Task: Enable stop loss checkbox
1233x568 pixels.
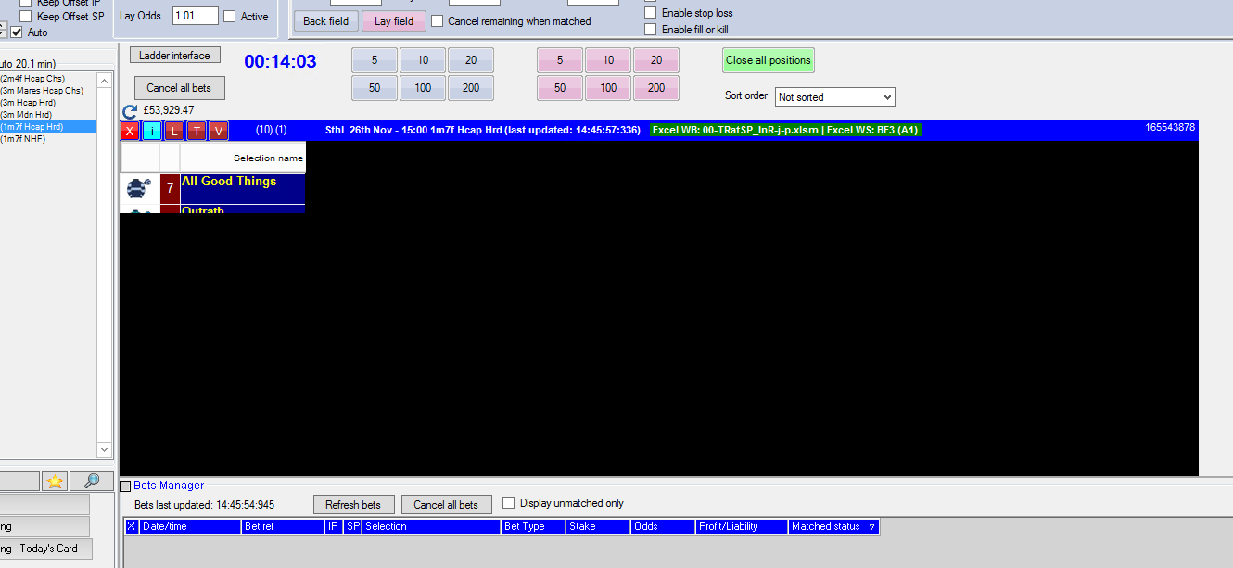Action: click(650, 13)
